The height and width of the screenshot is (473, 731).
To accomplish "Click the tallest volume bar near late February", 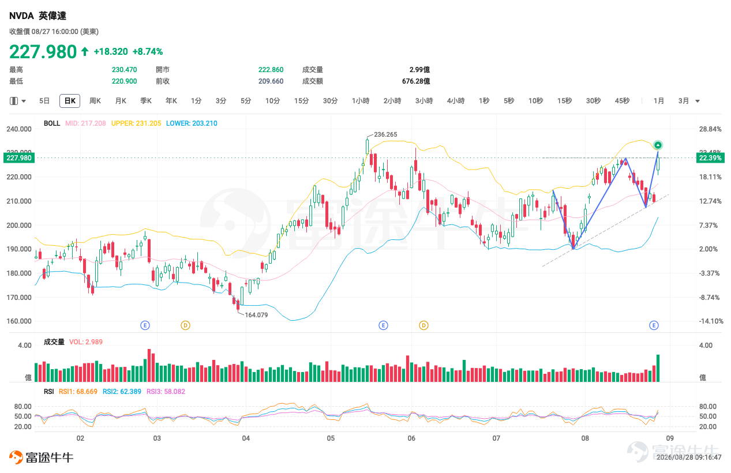I will tap(149, 365).
